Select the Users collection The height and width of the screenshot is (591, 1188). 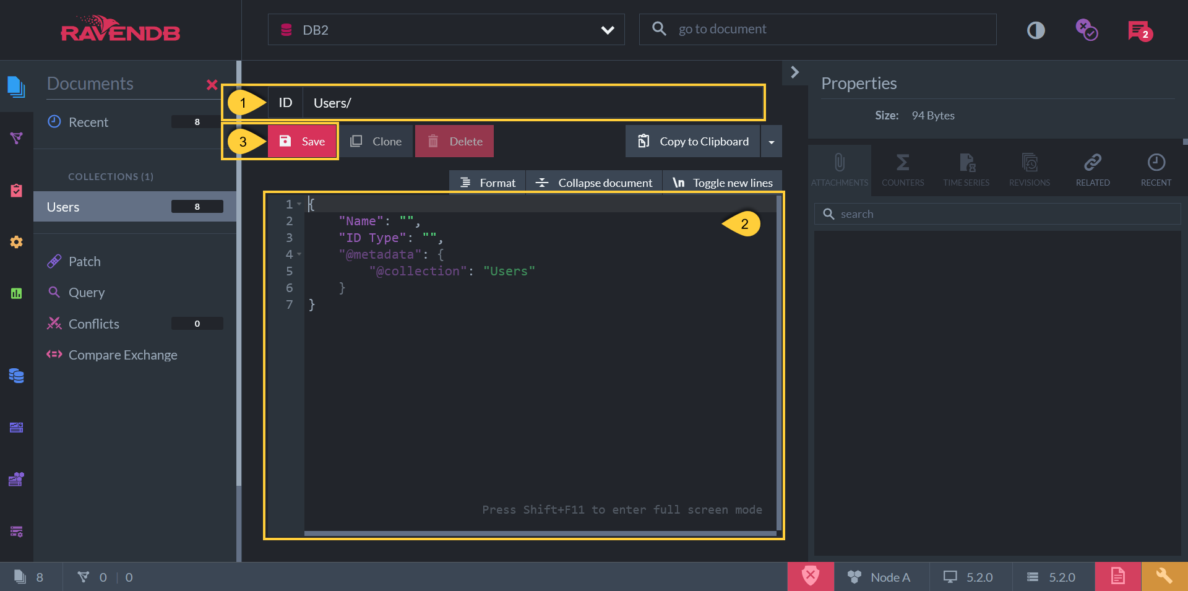pyautogui.click(x=135, y=207)
